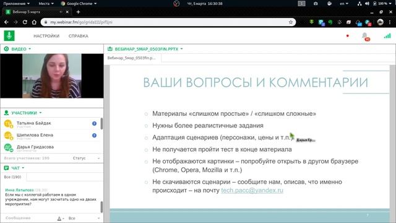The image size is (396, 223).
Task: Open the Chrome profile avatar
Action: tap(380, 22)
